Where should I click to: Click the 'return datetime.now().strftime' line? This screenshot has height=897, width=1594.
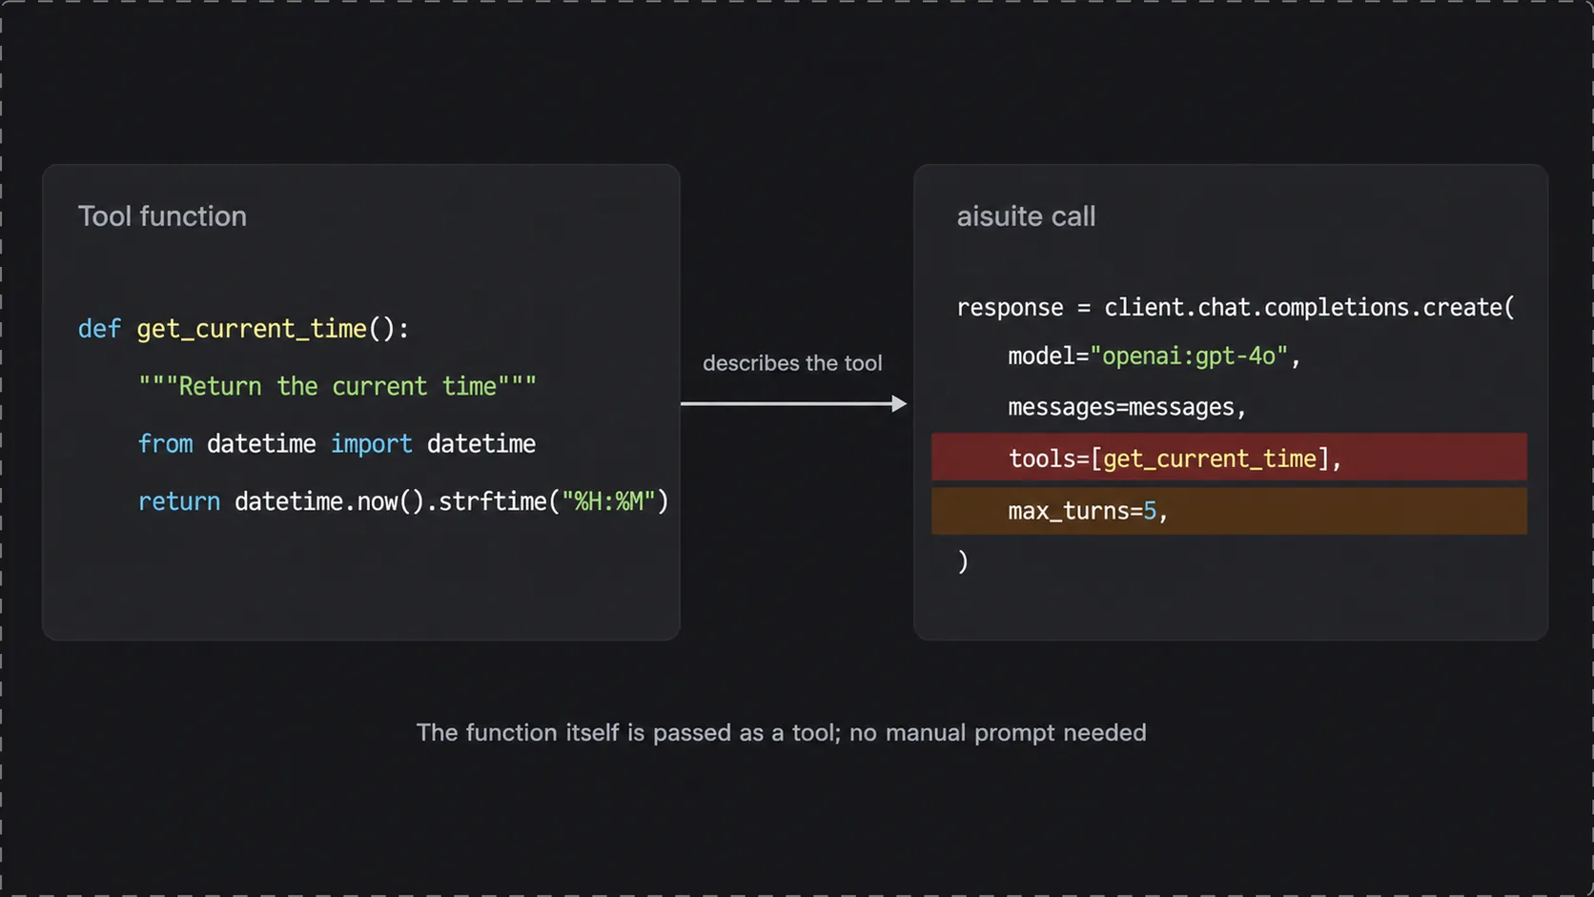(403, 501)
